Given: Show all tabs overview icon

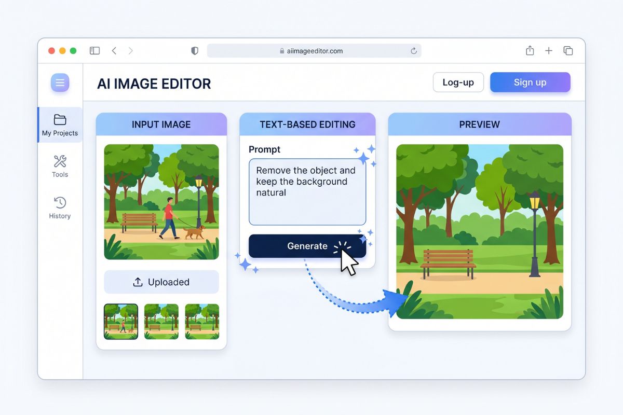Looking at the screenshot, I should pos(568,51).
